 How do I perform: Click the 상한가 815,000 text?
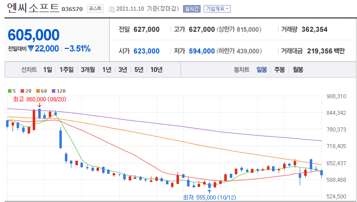click(x=239, y=29)
